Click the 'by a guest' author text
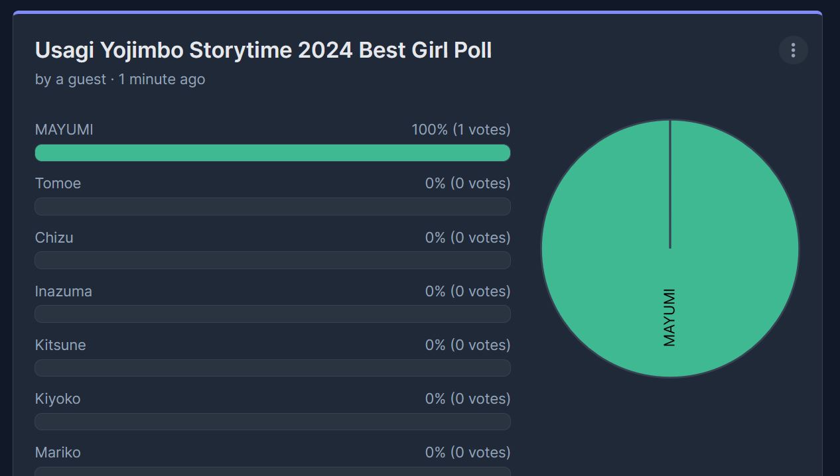 pos(70,80)
